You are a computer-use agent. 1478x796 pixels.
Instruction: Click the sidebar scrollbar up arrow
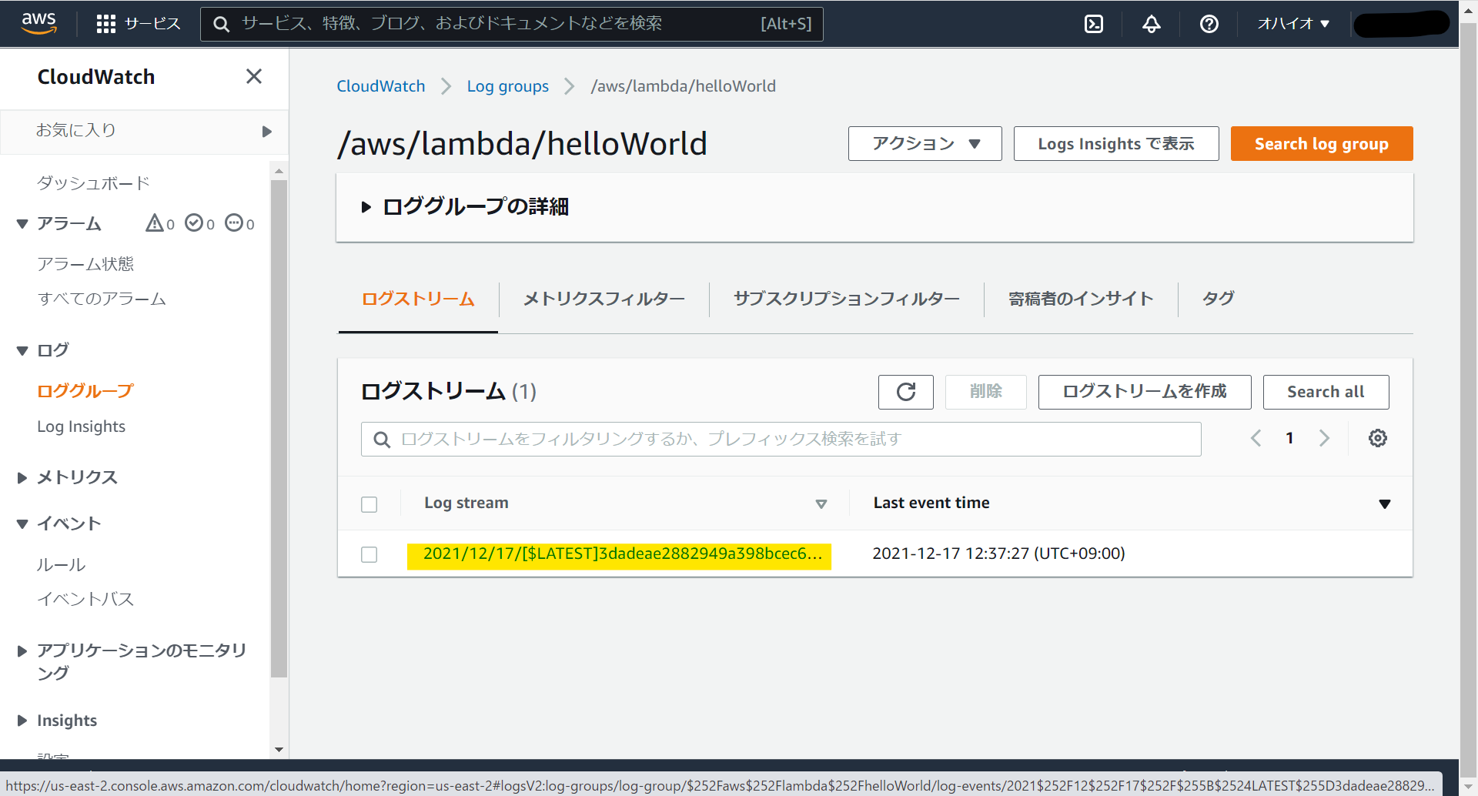click(x=279, y=171)
